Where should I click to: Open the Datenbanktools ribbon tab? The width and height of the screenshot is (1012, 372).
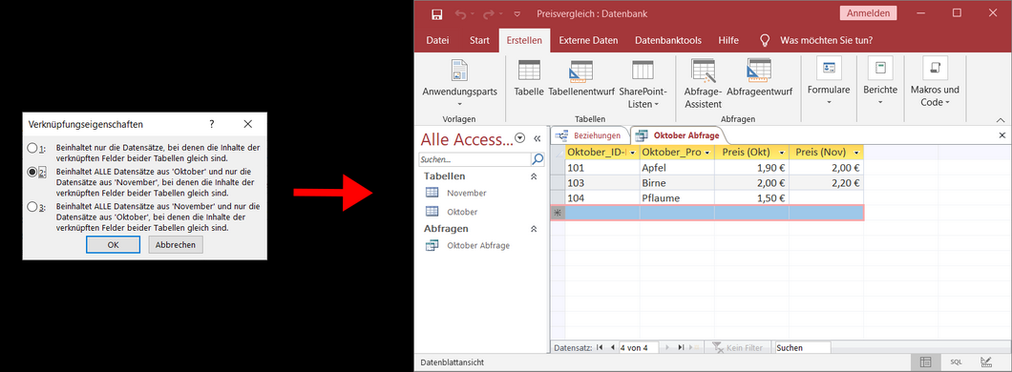pos(668,40)
